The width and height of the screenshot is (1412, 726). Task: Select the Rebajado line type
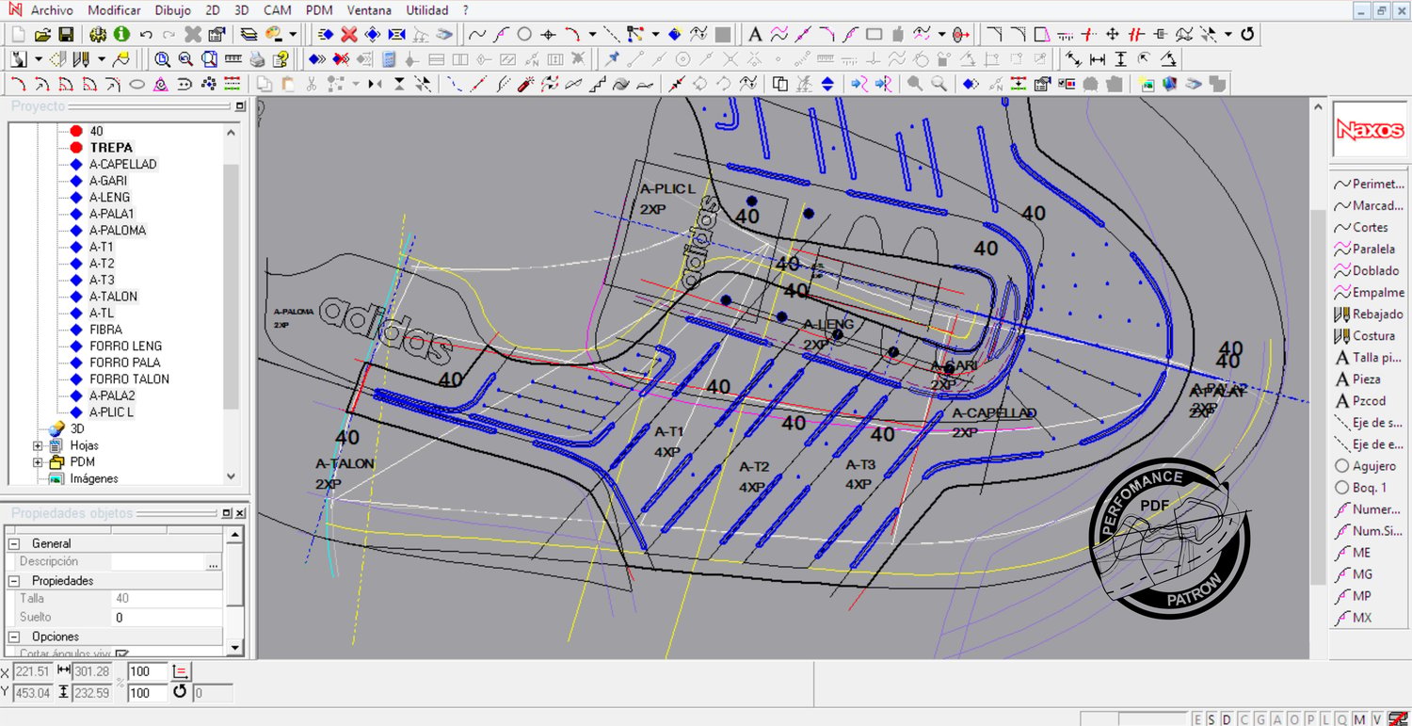1370,314
